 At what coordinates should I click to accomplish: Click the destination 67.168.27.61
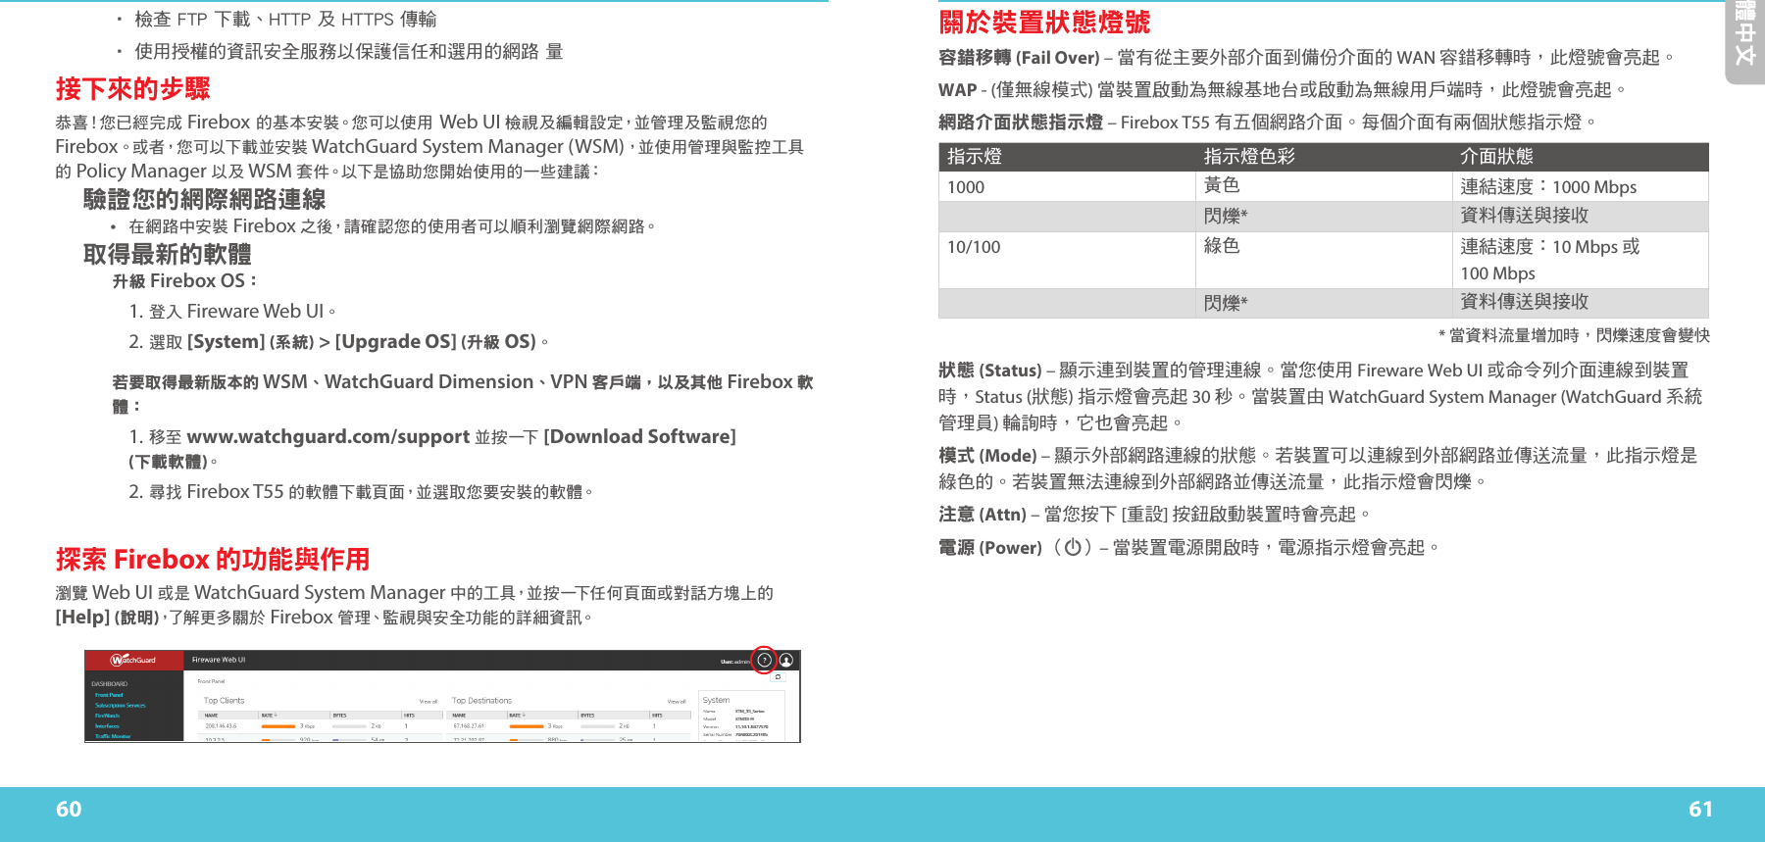pyautogui.click(x=469, y=726)
